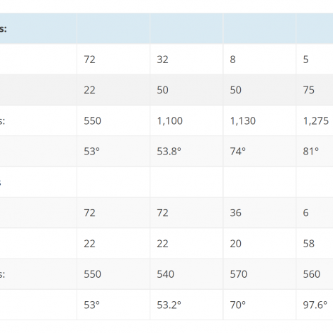Screen dimensions: 333x333
Task: Select the cell reading 1,130
Action: tap(259, 120)
